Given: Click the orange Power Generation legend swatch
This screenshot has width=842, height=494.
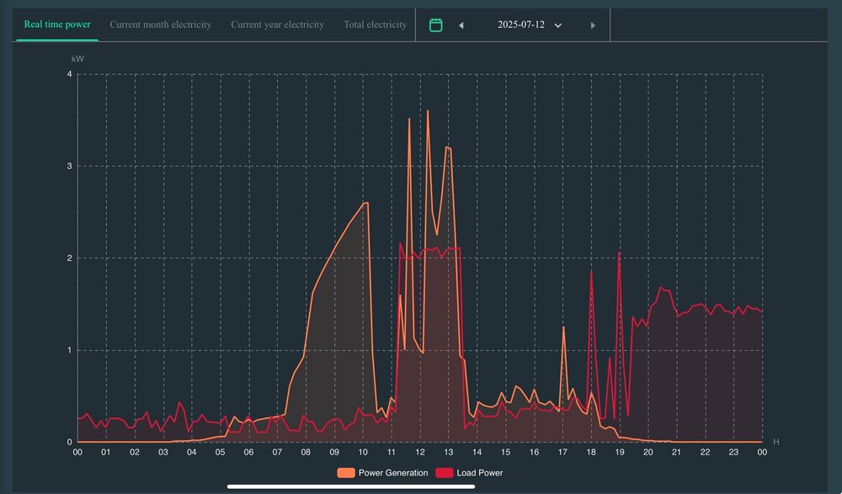Looking at the screenshot, I should (346, 473).
